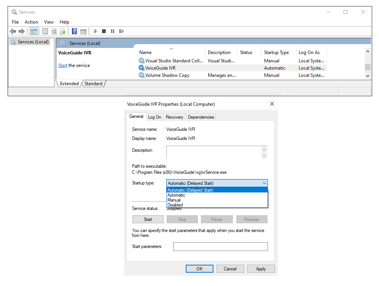Choose Automatic startup option

click(217, 195)
